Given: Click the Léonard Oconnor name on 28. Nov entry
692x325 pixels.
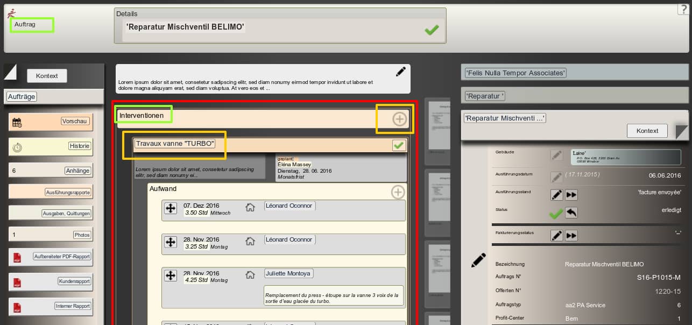Looking at the screenshot, I should click(289, 240).
